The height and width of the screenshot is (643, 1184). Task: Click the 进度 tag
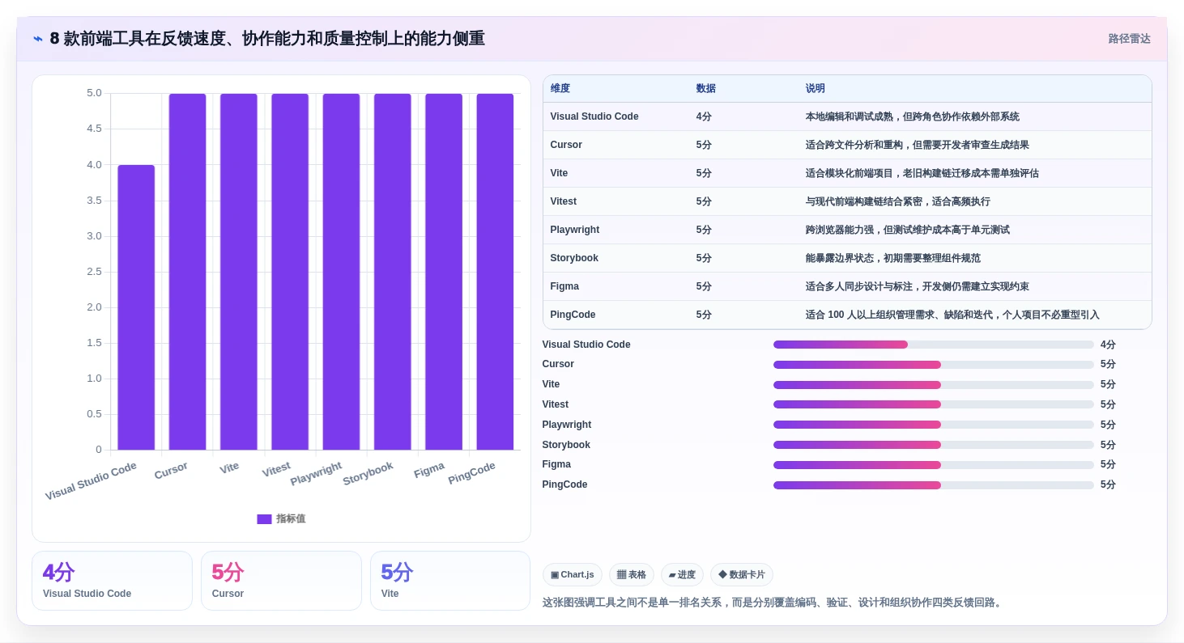[x=682, y=575]
